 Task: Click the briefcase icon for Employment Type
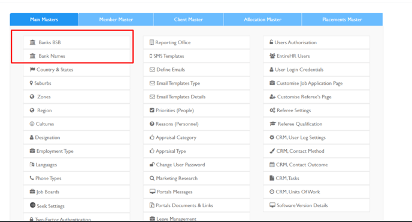[32, 151]
